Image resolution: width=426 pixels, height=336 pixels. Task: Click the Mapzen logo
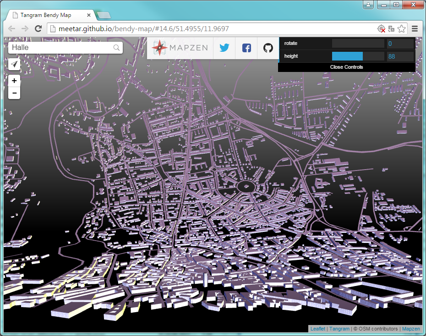(180, 48)
